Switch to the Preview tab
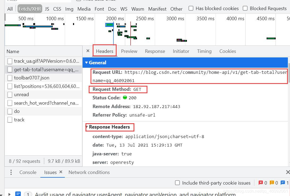The image size is (290, 196). click(x=129, y=51)
